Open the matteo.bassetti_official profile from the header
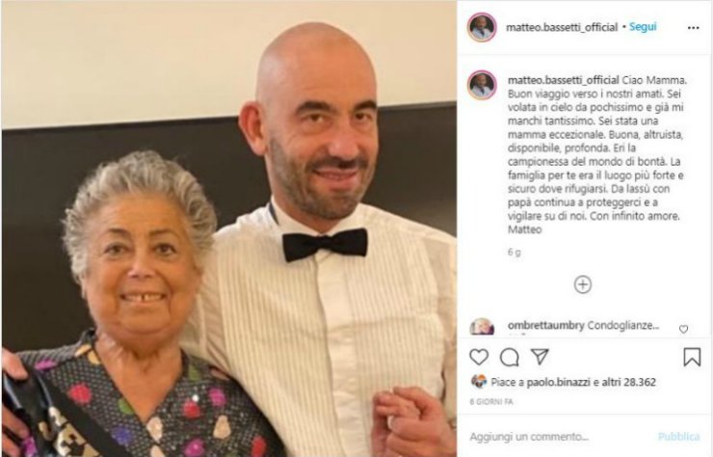Screen dimensions: 713x457 [x=562, y=27]
